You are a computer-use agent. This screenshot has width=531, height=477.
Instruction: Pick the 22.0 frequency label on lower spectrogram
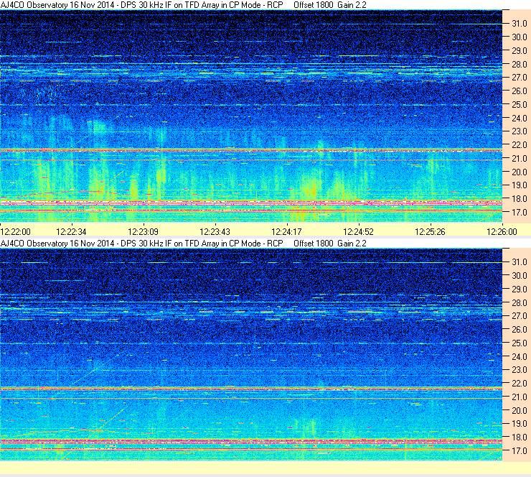[520, 384]
